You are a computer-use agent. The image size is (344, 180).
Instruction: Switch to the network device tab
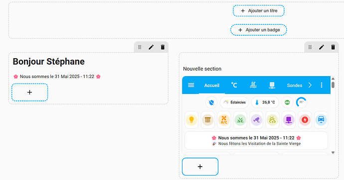(272, 85)
